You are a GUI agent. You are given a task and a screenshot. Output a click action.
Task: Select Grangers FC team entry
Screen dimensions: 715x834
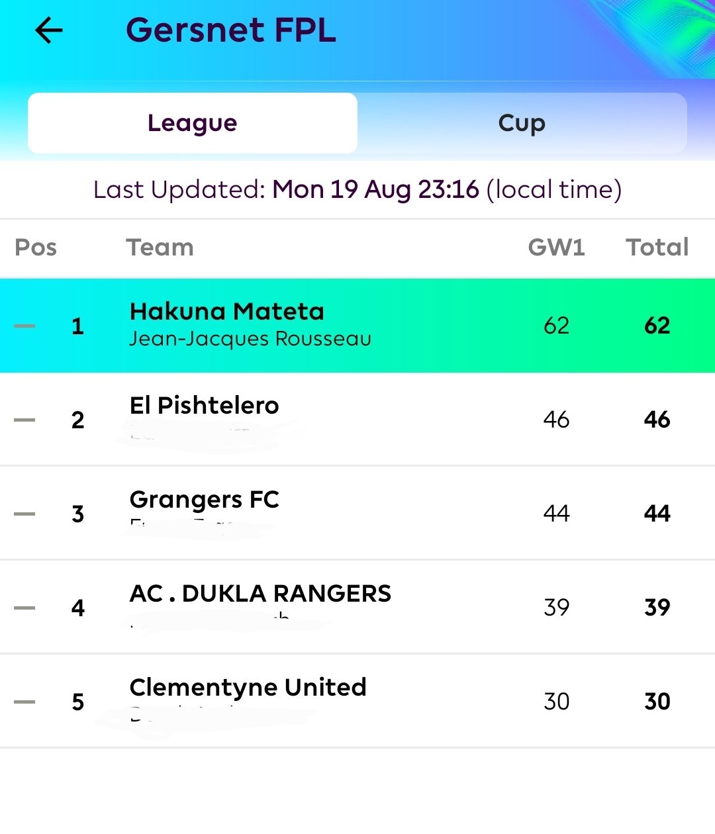(x=358, y=514)
